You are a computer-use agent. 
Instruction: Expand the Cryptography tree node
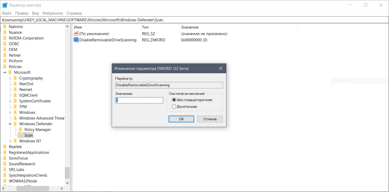[x=10, y=78]
